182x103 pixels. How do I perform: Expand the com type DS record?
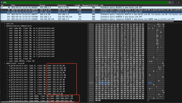[7, 59]
